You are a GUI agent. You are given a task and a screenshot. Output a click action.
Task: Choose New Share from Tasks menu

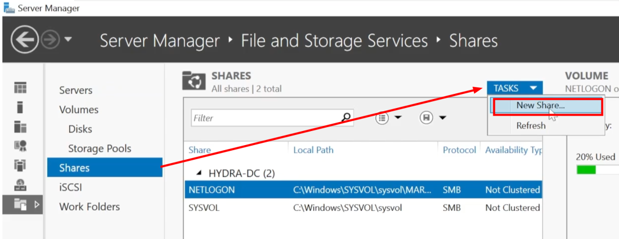click(540, 106)
